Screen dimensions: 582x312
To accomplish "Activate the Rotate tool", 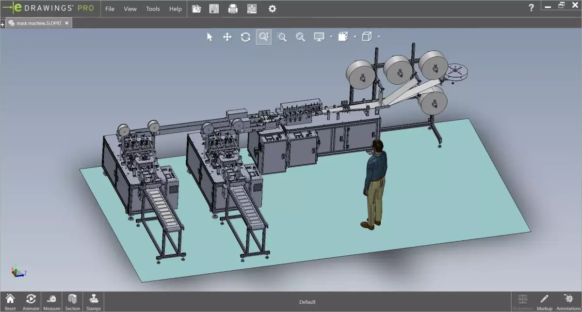I will pos(245,37).
